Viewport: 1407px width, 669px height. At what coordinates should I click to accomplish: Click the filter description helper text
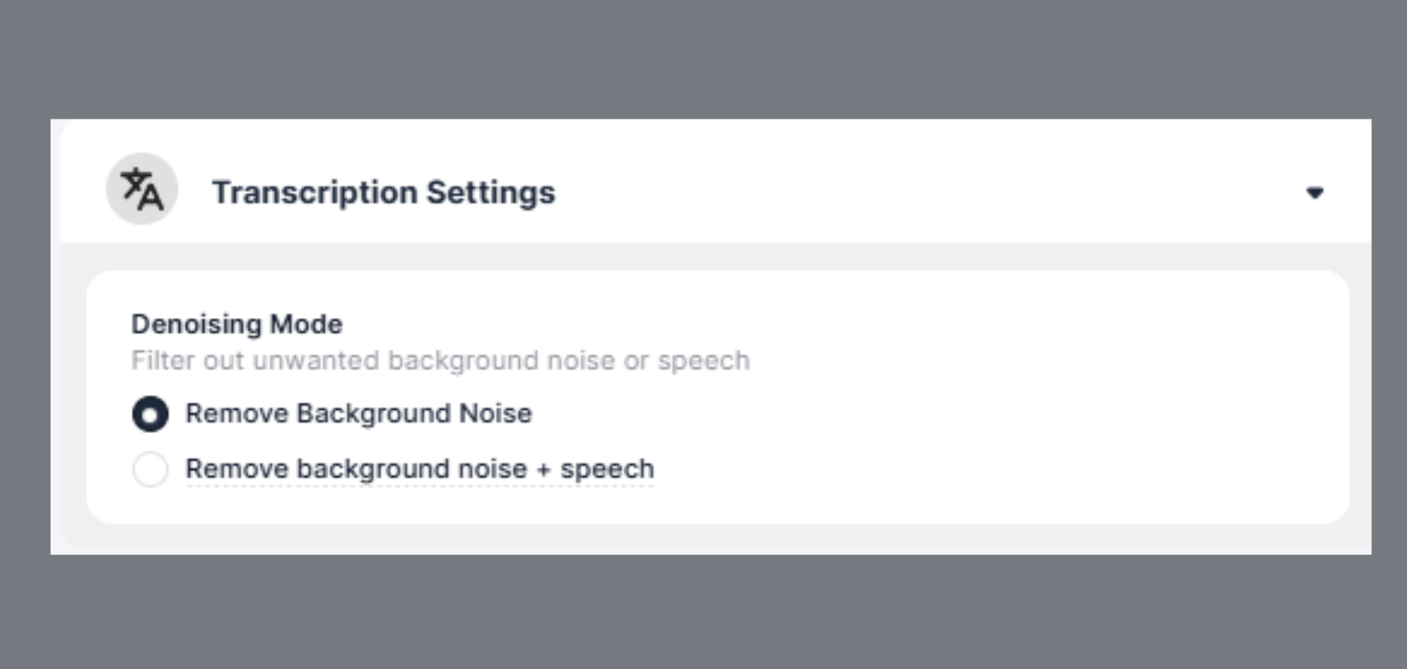[x=441, y=360]
